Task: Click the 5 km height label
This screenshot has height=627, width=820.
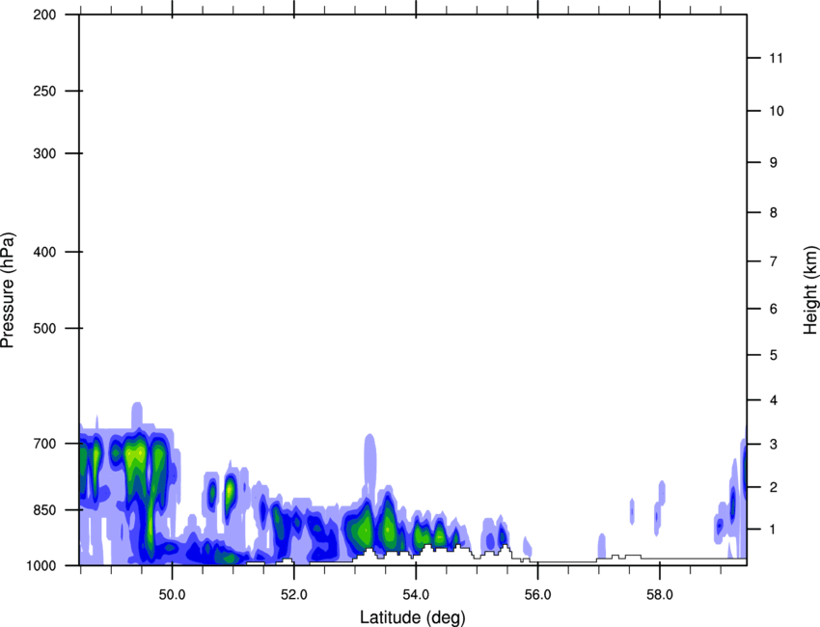Action: [773, 356]
